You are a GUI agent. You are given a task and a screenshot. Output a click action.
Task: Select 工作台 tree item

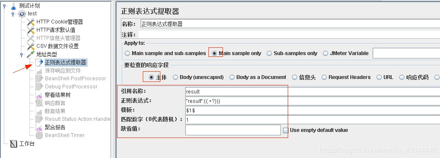tap(27, 144)
